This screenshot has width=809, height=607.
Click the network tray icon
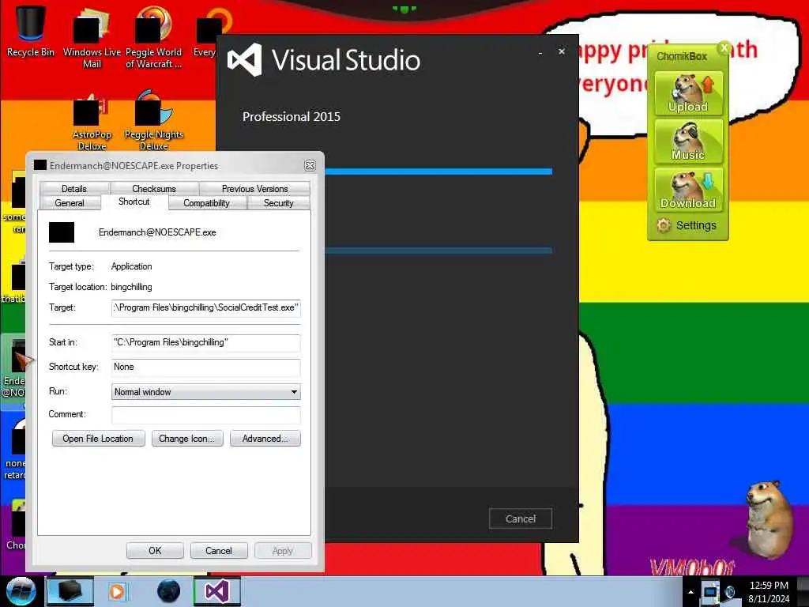pyautogui.click(x=711, y=591)
